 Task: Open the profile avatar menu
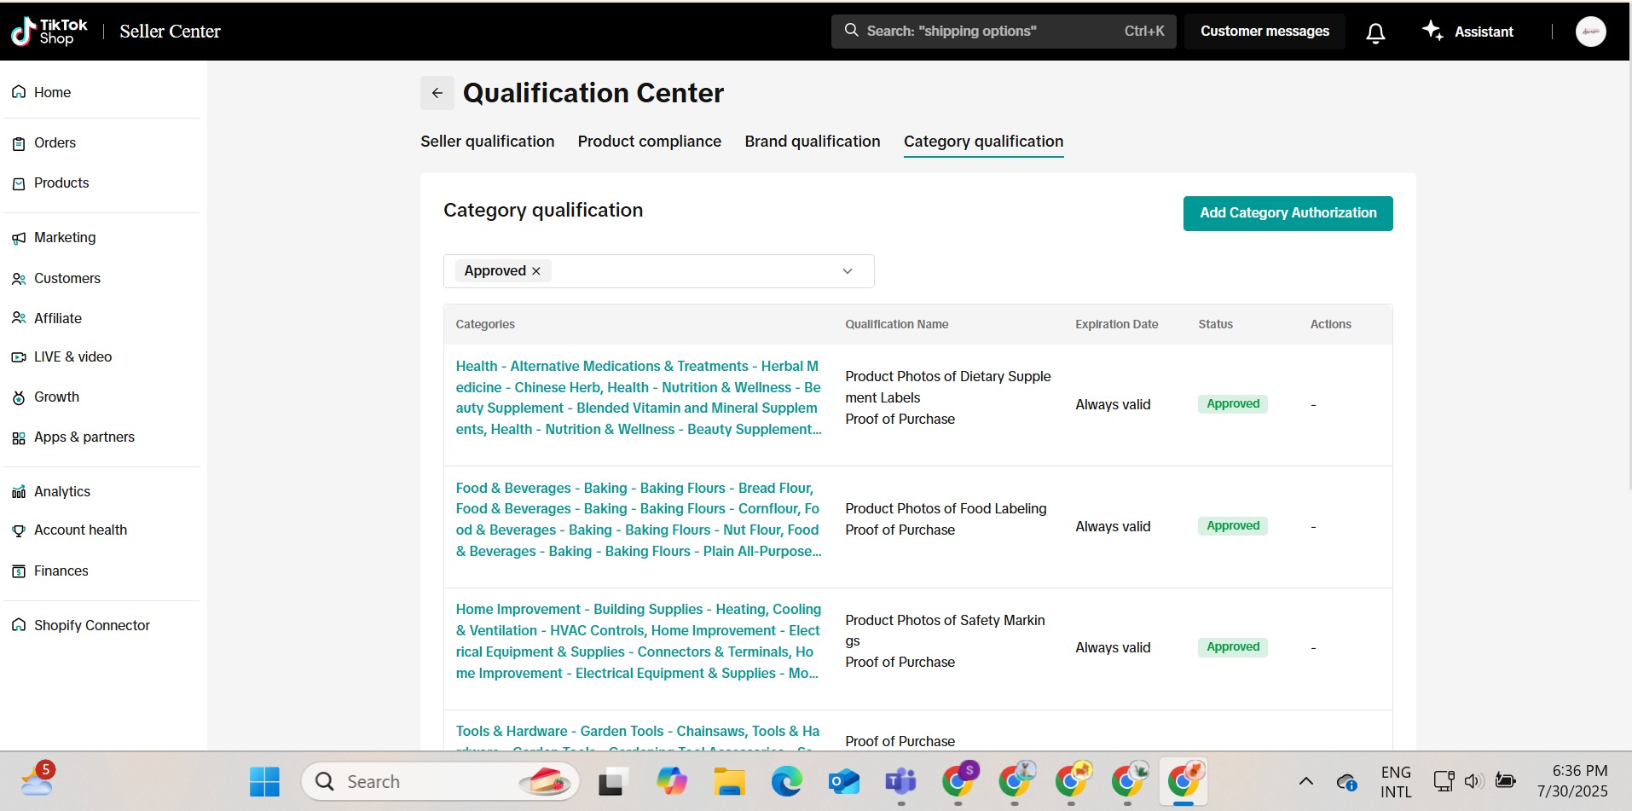[1590, 32]
